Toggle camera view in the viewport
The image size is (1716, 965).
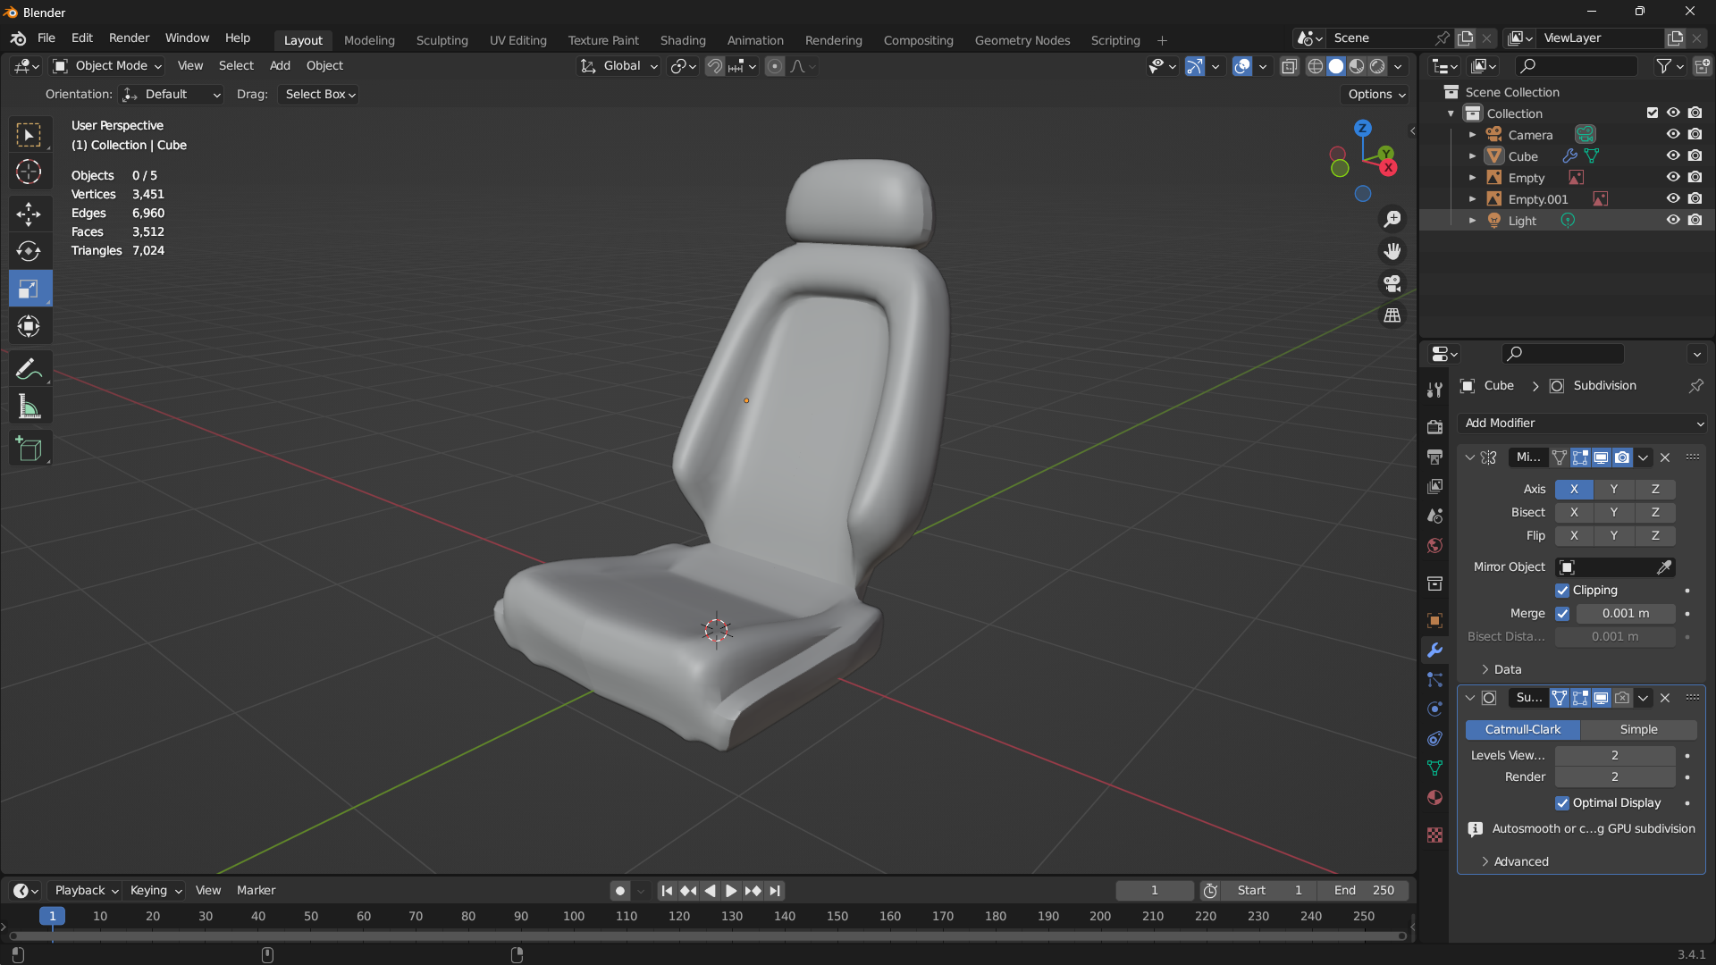click(x=1392, y=283)
